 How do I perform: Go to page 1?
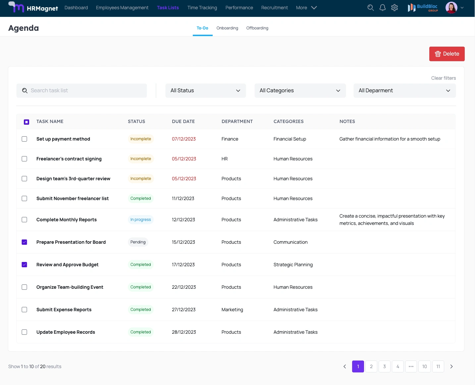coord(358,366)
